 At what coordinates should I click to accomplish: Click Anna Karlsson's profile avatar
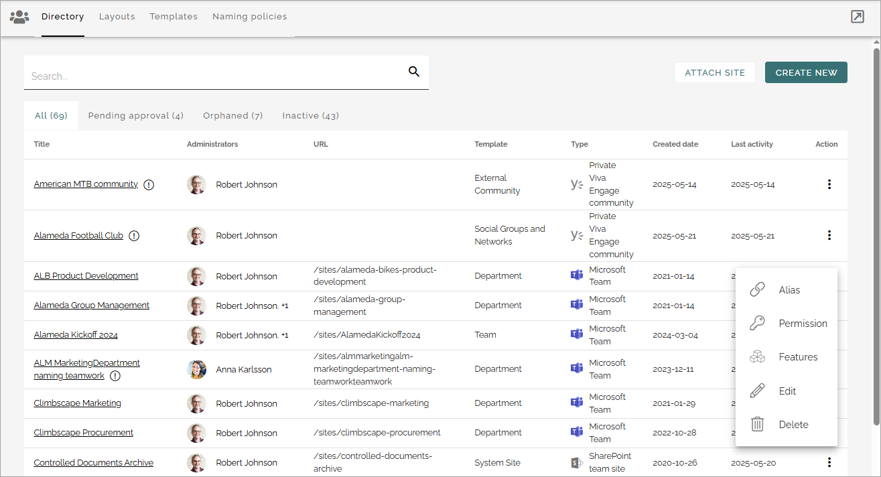[x=196, y=369]
